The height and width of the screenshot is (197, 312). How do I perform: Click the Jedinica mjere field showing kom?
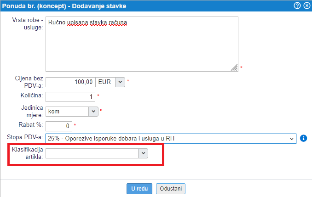coord(67,111)
